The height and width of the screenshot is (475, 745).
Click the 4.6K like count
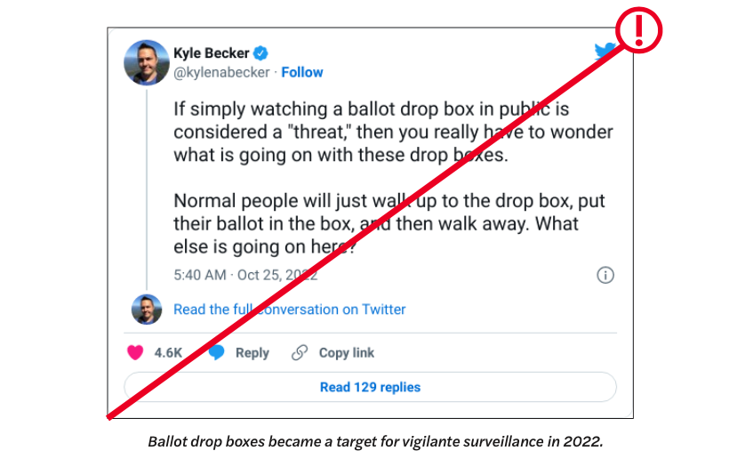(x=168, y=352)
